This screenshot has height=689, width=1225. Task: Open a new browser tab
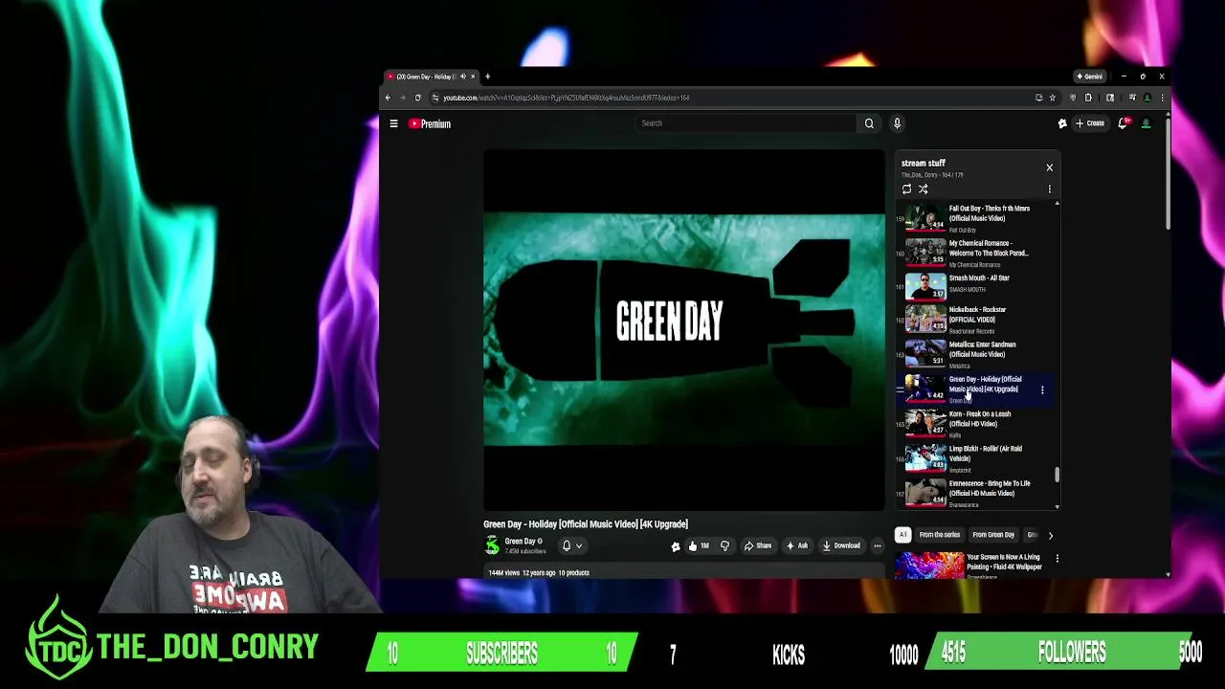point(487,77)
